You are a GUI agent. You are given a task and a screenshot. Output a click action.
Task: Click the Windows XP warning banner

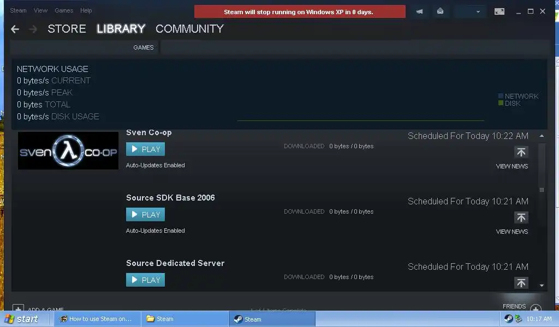tap(300, 12)
